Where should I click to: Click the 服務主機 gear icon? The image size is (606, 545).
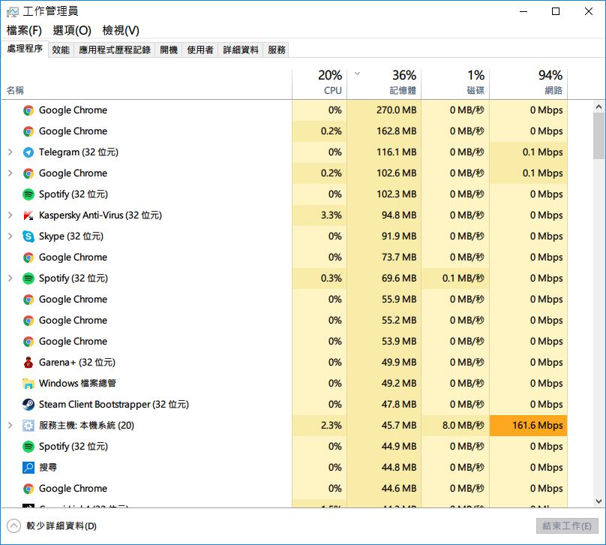tap(28, 426)
